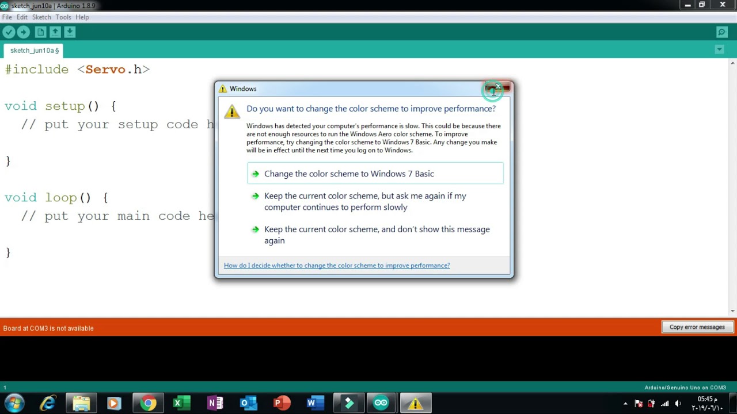Viewport: 737px width, 414px height.
Task: Select the warning dialog taskbar button
Action: [x=415, y=403]
